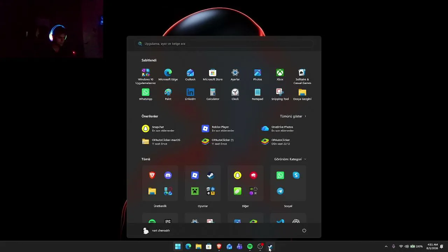Open Telegram in the Sosyal category
This screenshot has height=252, width=448.
click(x=280, y=191)
